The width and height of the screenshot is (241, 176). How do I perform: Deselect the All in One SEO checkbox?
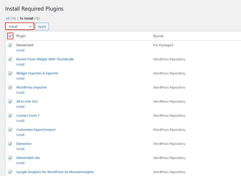[10, 101]
